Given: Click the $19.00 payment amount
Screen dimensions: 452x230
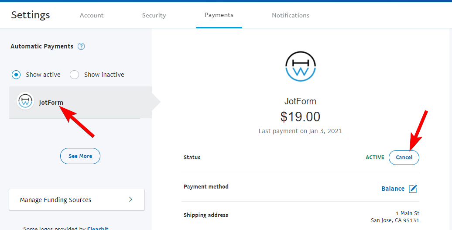Looking at the screenshot, I should pyautogui.click(x=300, y=117).
